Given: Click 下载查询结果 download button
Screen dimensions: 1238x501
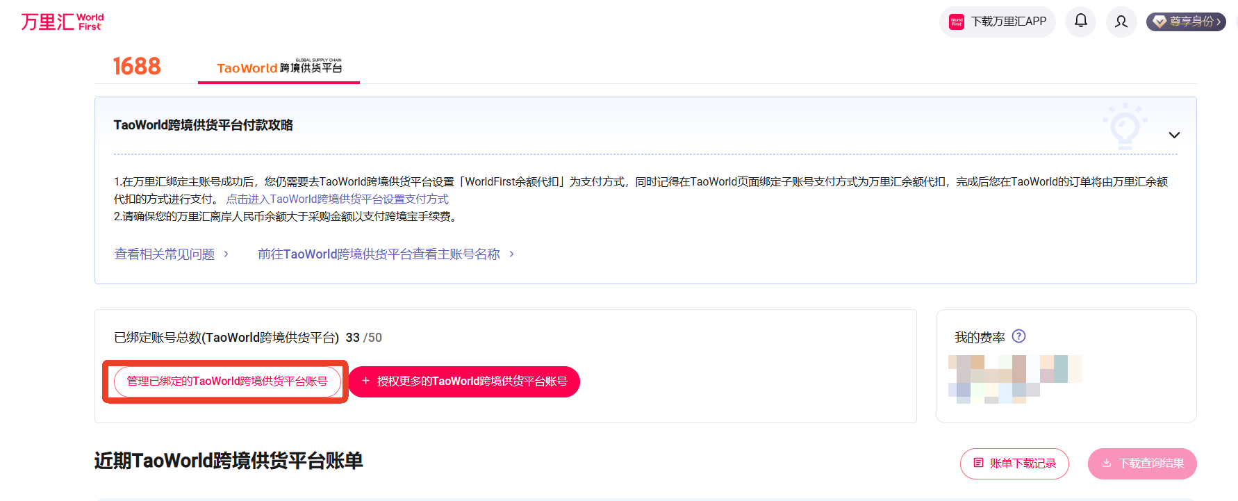Looking at the screenshot, I should (1142, 463).
